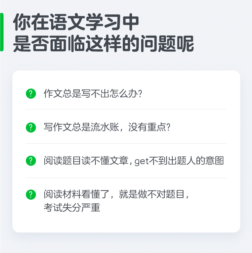Viewport: 252px width, 253px height.
Task: Click the heading line 你在语文学习中
Action: pyautogui.click(x=76, y=23)
